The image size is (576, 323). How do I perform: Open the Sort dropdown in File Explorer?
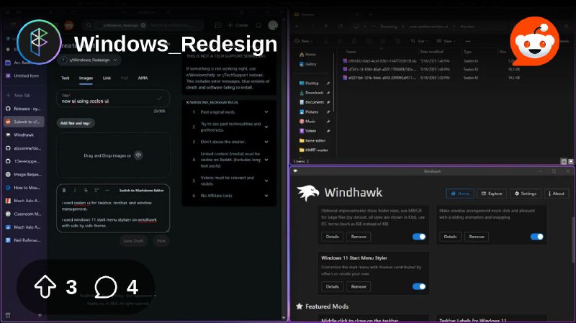420,41
